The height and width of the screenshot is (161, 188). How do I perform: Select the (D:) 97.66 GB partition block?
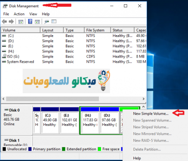109,120
